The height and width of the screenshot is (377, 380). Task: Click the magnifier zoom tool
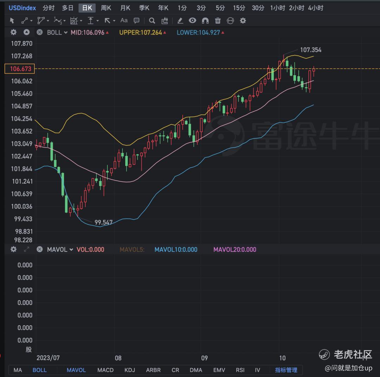click(152, 21)
